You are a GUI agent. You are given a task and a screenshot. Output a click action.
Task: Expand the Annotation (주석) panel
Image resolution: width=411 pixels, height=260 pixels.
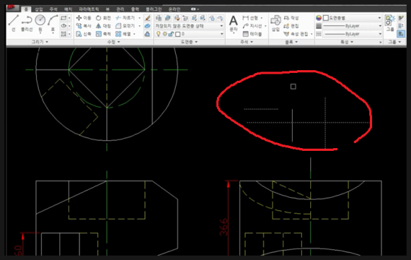pos(247,42)
